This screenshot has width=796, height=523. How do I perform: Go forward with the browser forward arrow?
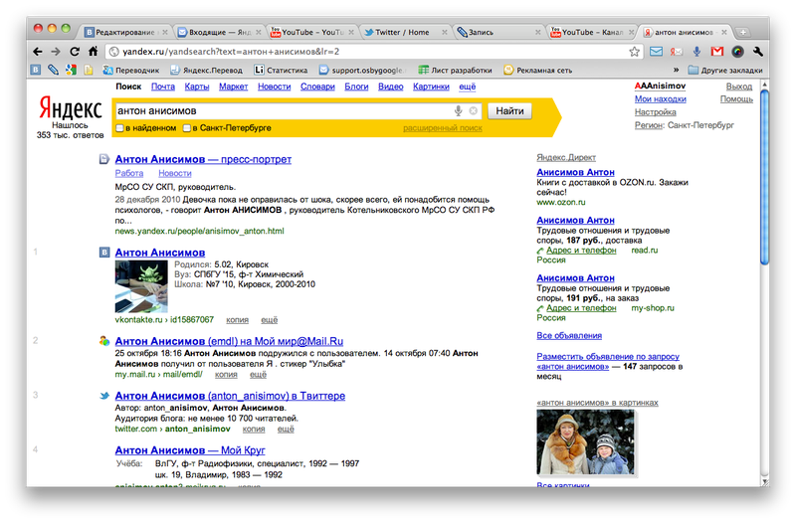[56, 52]
